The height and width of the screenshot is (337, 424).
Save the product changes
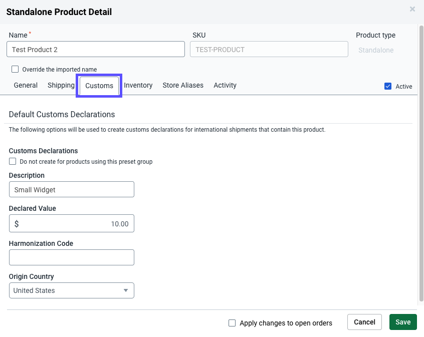tap(403, 322)
